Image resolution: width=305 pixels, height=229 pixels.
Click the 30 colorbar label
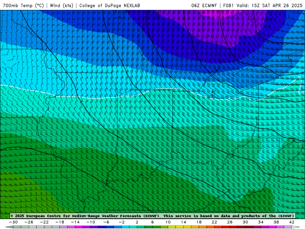pyautogui.click(x=245, y=222)
